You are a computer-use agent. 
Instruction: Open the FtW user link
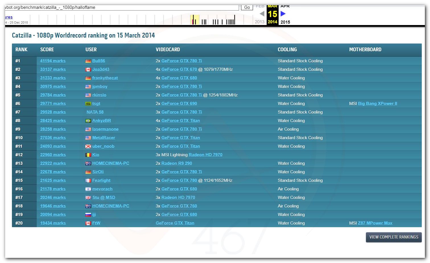(x=96, y=223)
